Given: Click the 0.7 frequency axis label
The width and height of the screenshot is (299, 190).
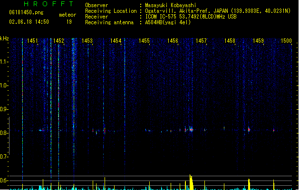Looking at the screenshot, I should pyautogui.click(x=4, y=157).
